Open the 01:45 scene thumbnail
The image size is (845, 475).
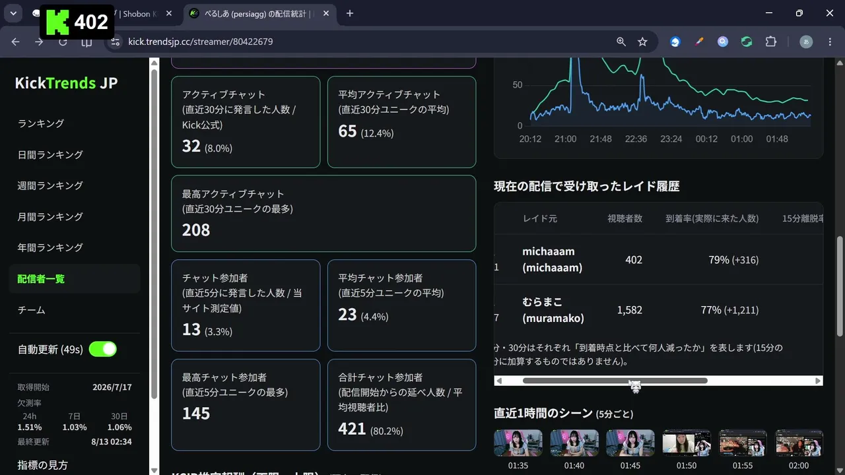[x=630, y=443]
